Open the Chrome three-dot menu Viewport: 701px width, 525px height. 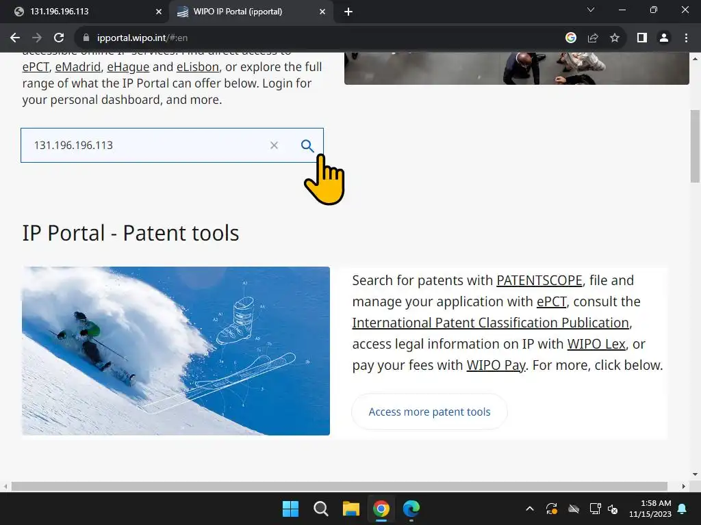click(686, 38)
